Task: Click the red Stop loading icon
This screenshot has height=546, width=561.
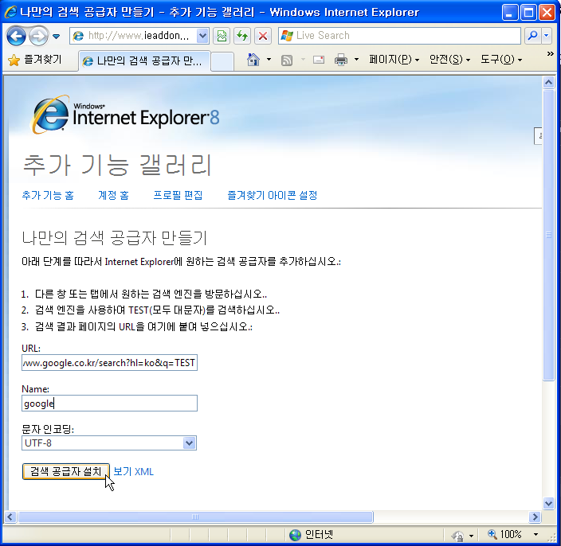Action: pyautogui.click(x=263, y=36)
